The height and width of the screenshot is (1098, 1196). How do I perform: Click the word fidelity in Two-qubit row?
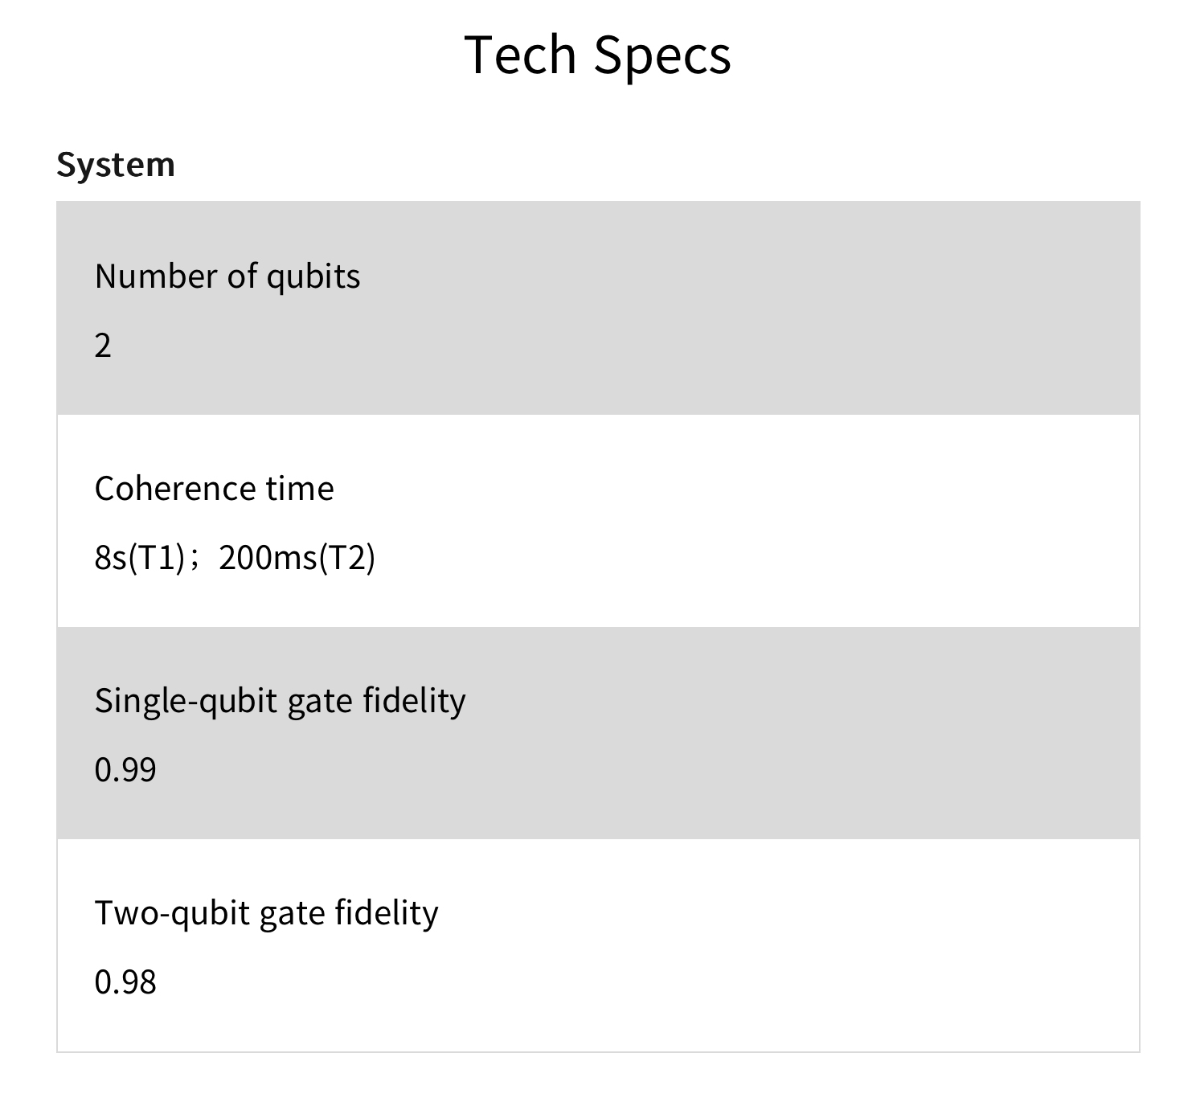pos(387,913)
